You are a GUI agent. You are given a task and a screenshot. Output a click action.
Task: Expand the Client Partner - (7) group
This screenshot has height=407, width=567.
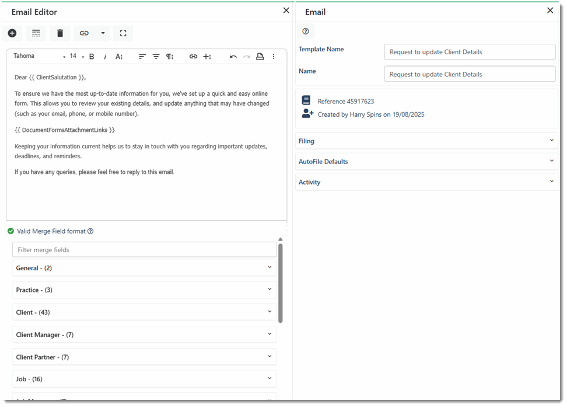click(x=145, y=357)
